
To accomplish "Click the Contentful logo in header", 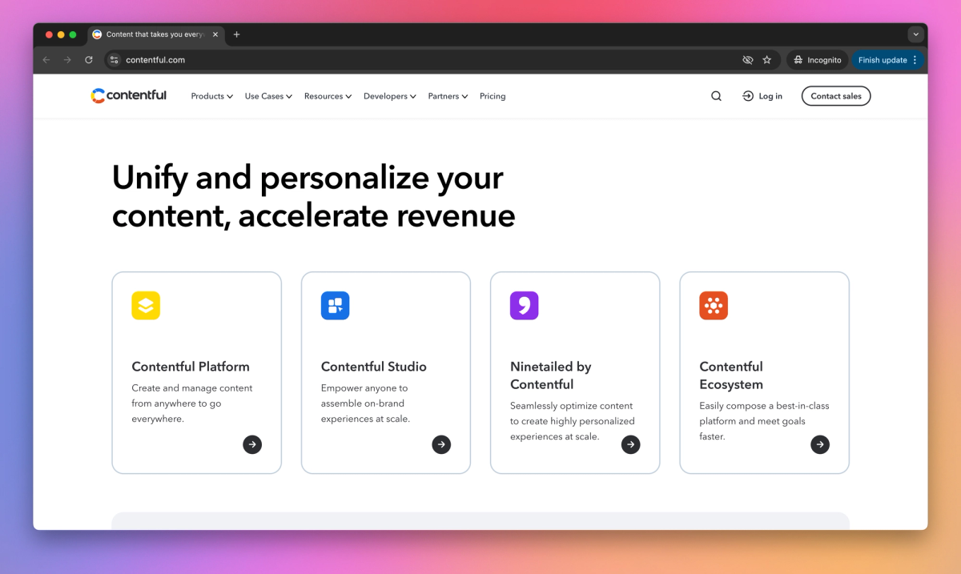I will tap(129, 95).
